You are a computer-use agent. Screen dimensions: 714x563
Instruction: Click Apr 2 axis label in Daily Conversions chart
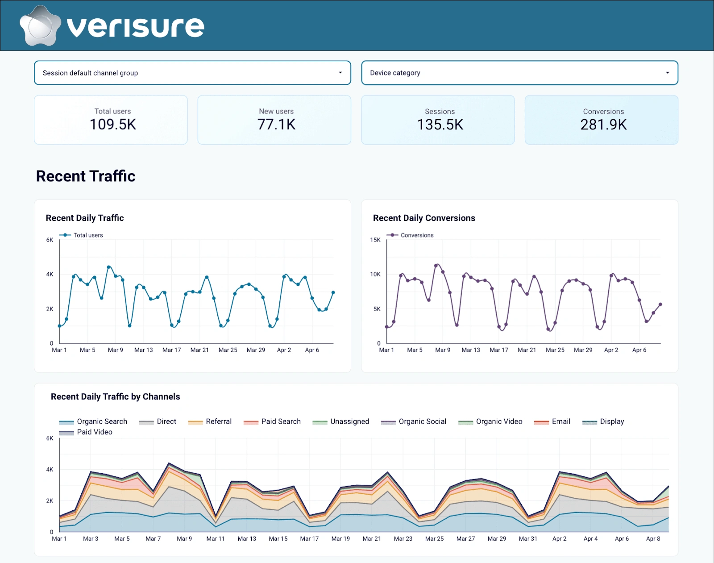(611, 350)
